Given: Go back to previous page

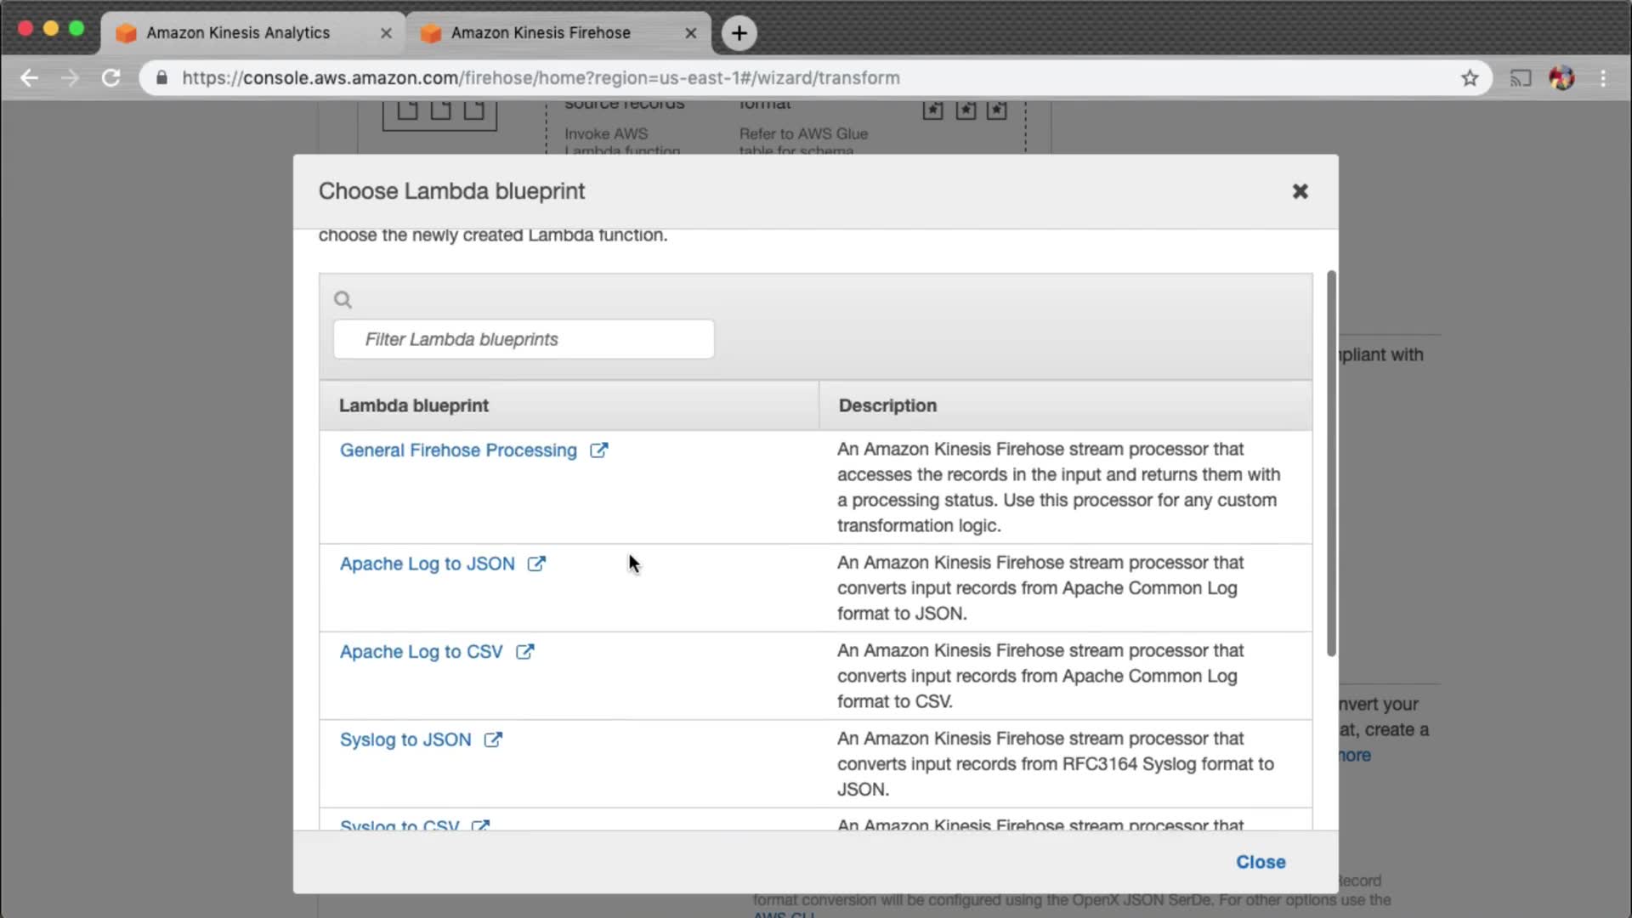Looking at the screenshot, I should [x=30, y=78].
